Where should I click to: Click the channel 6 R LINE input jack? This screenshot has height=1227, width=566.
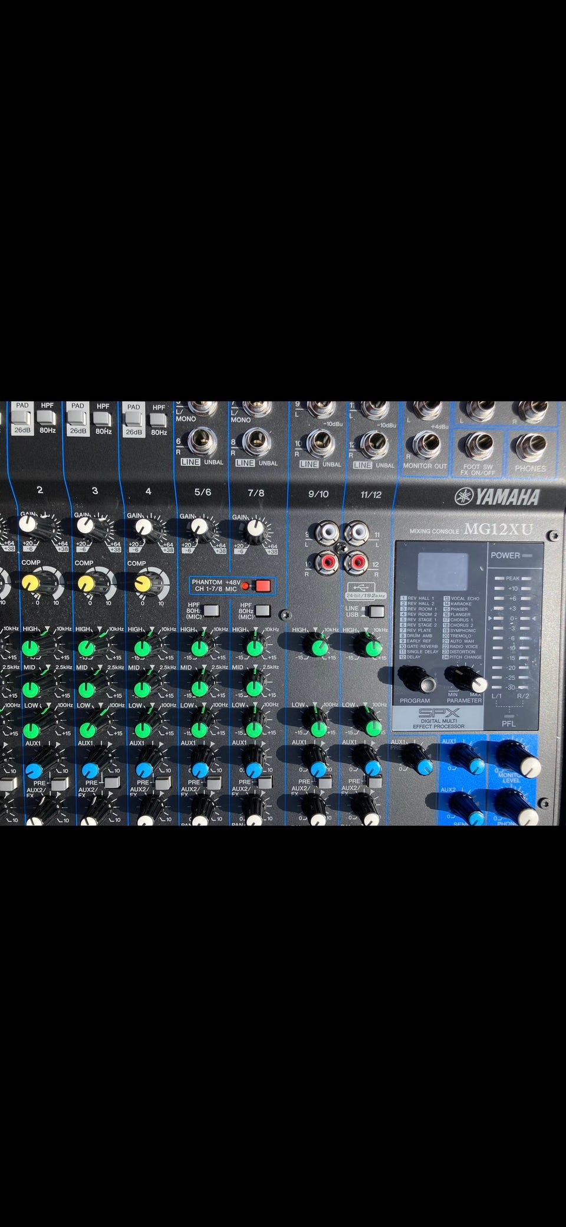point(203,442)
